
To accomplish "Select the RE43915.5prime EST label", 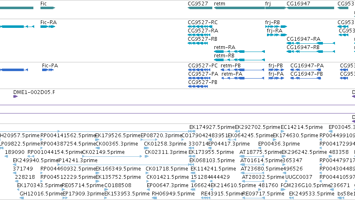I will pos(222,194).
